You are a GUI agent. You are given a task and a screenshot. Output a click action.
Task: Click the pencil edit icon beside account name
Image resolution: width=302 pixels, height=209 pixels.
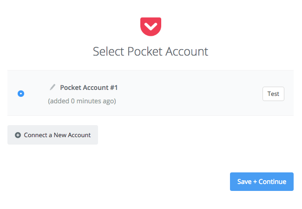53,87
